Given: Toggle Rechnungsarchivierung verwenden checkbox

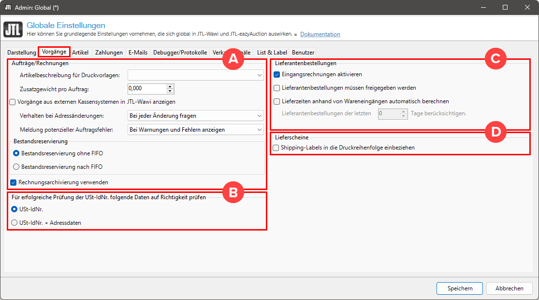Looking at the screenshot, I should pos(14,182).
